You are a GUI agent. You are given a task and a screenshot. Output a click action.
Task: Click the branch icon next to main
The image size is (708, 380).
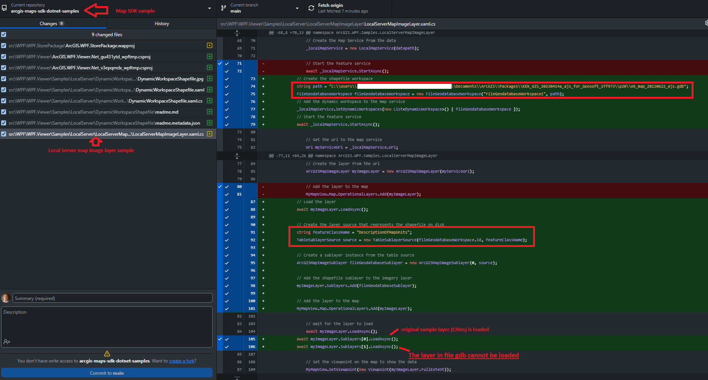[223, 8]
